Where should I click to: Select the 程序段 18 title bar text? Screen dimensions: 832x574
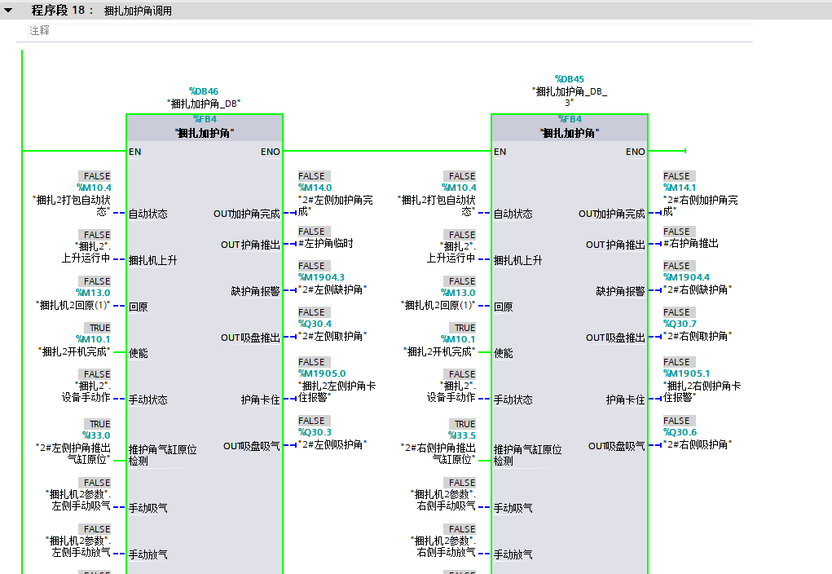click(x=63, y=11)
